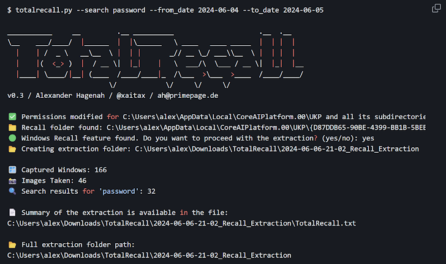Screen dimensions: 446x264
Task: Click the --to_date 2024-06-05 argument
Action: pyautogui.click(x=283, y=10)
